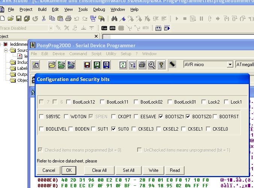Print with the printer icon in AVR Studio toolbar
Screen dimensions: 254x188
[68, 19]
